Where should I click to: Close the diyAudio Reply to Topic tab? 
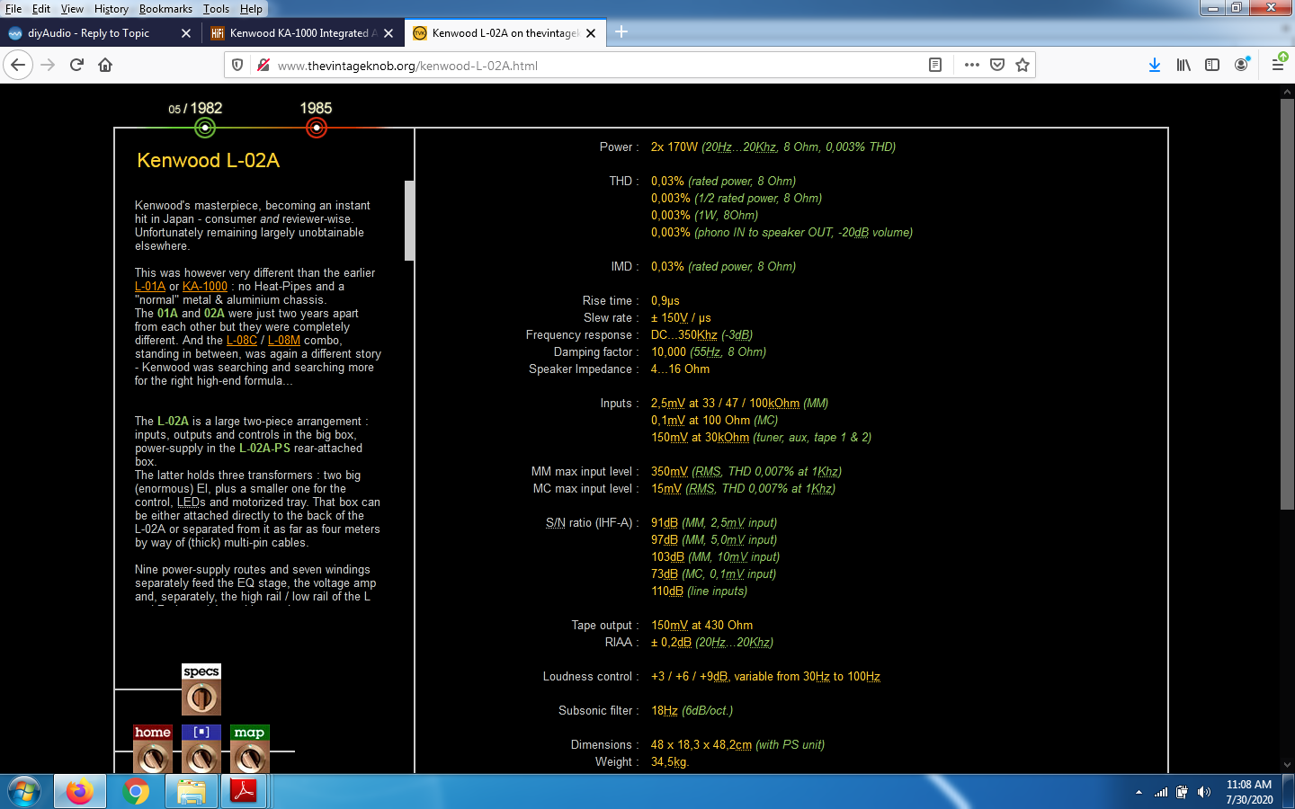point(186,33)
